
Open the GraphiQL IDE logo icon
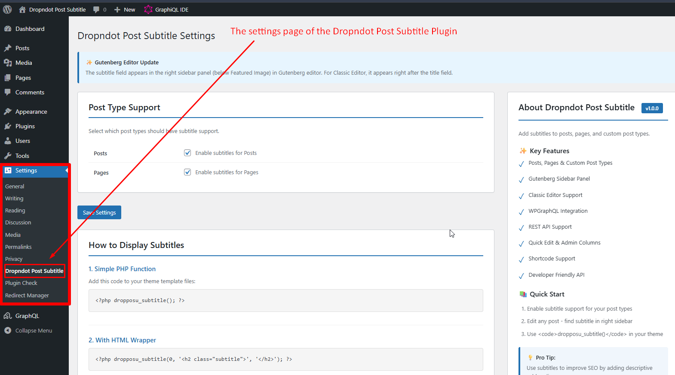point(148,9)
